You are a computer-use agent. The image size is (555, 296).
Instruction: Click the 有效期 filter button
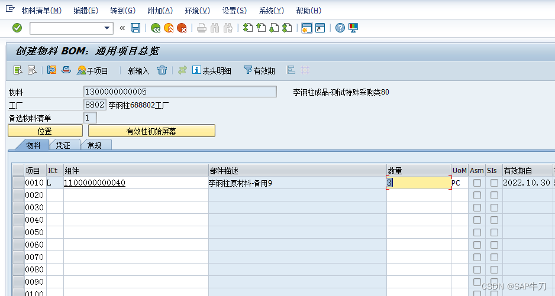tap(259, 70)
